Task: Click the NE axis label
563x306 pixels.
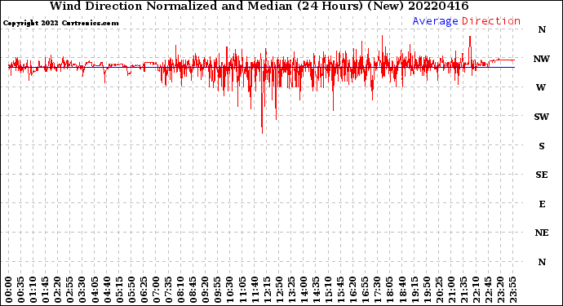Action: point(542,233)
